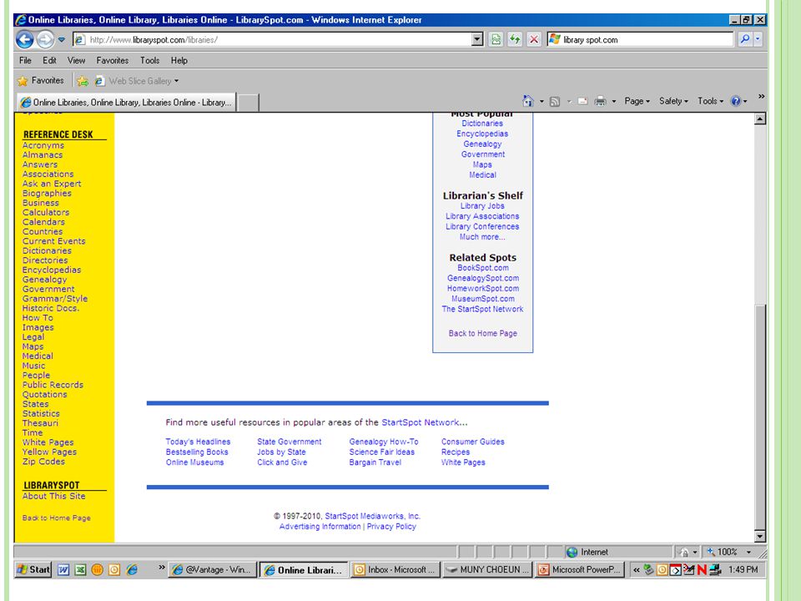Click the Refresh page icon

click(x=515, y=39)
